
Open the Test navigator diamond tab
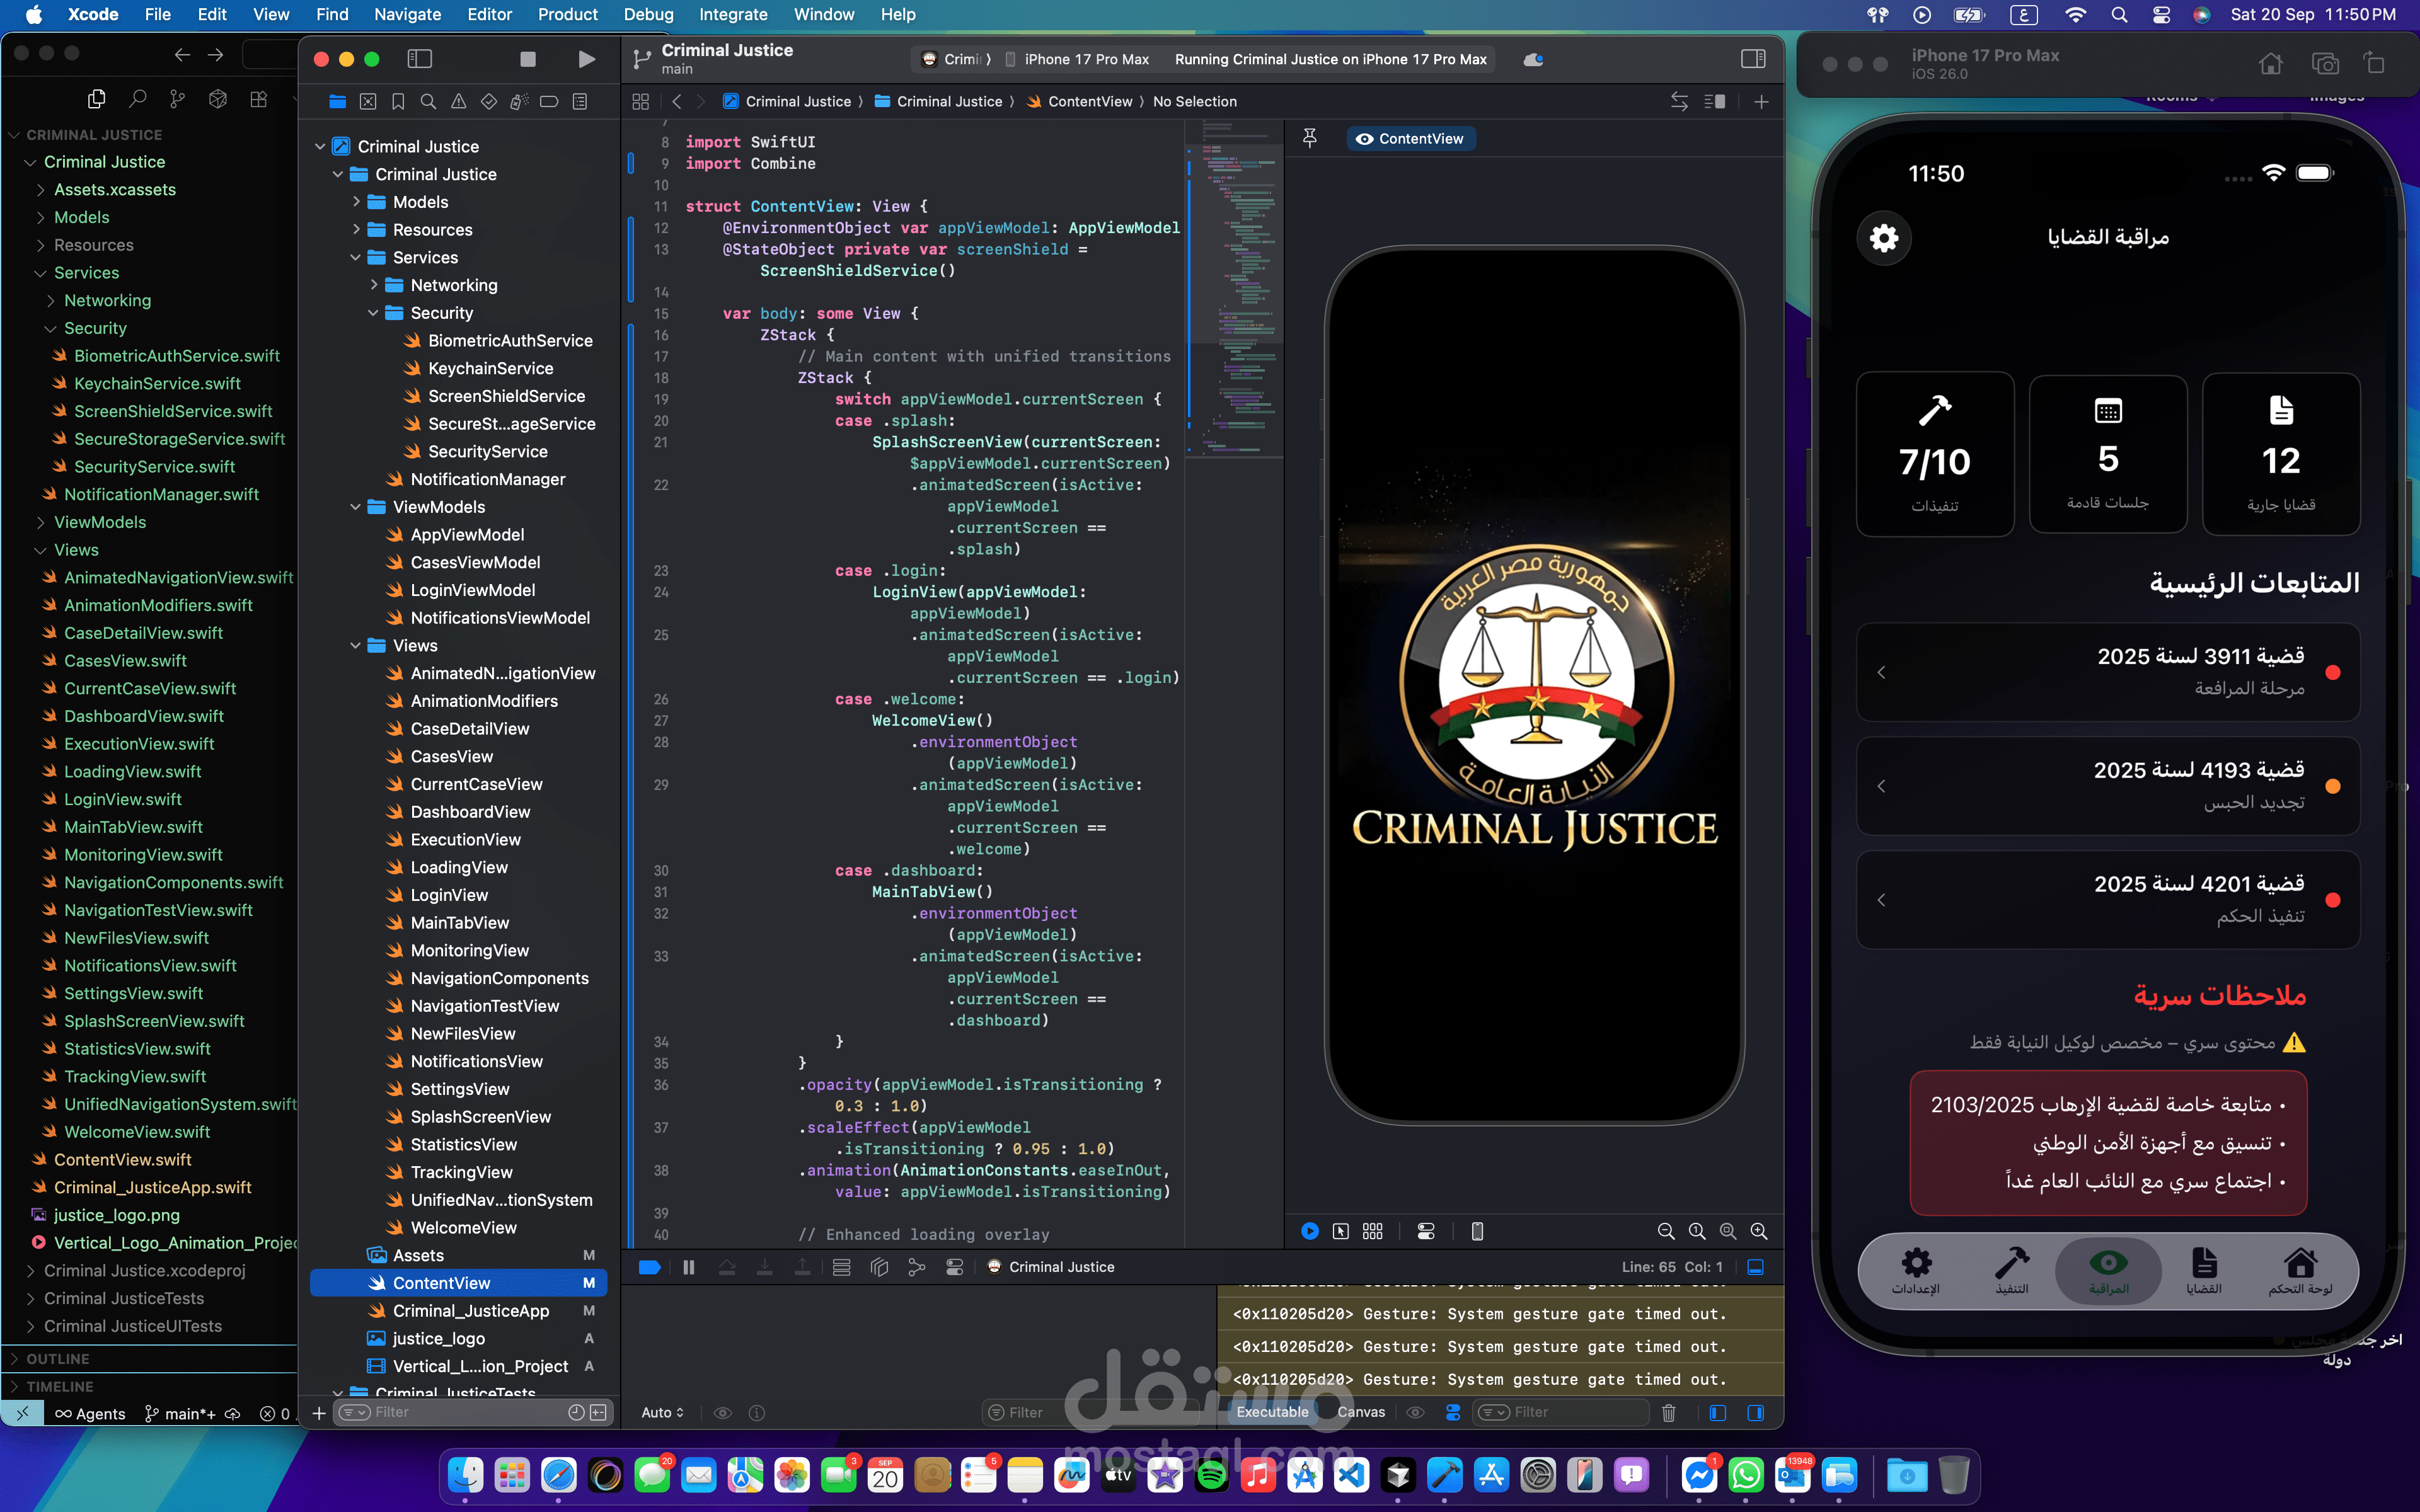coord(489,102)
